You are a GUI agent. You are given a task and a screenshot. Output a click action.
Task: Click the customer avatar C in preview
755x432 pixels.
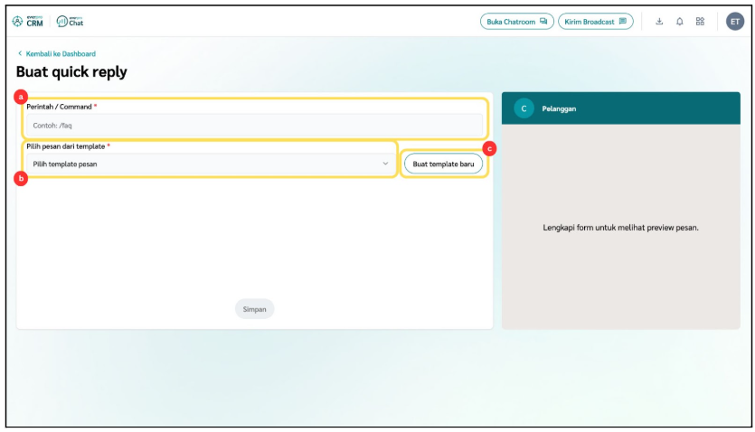coord(524,108)
